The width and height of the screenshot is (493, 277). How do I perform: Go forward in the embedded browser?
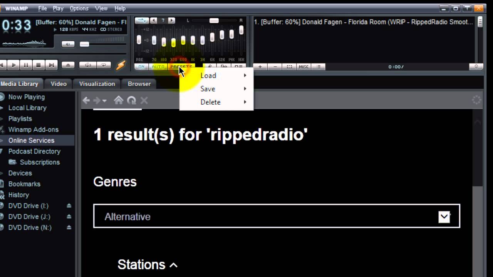[97, 100]
